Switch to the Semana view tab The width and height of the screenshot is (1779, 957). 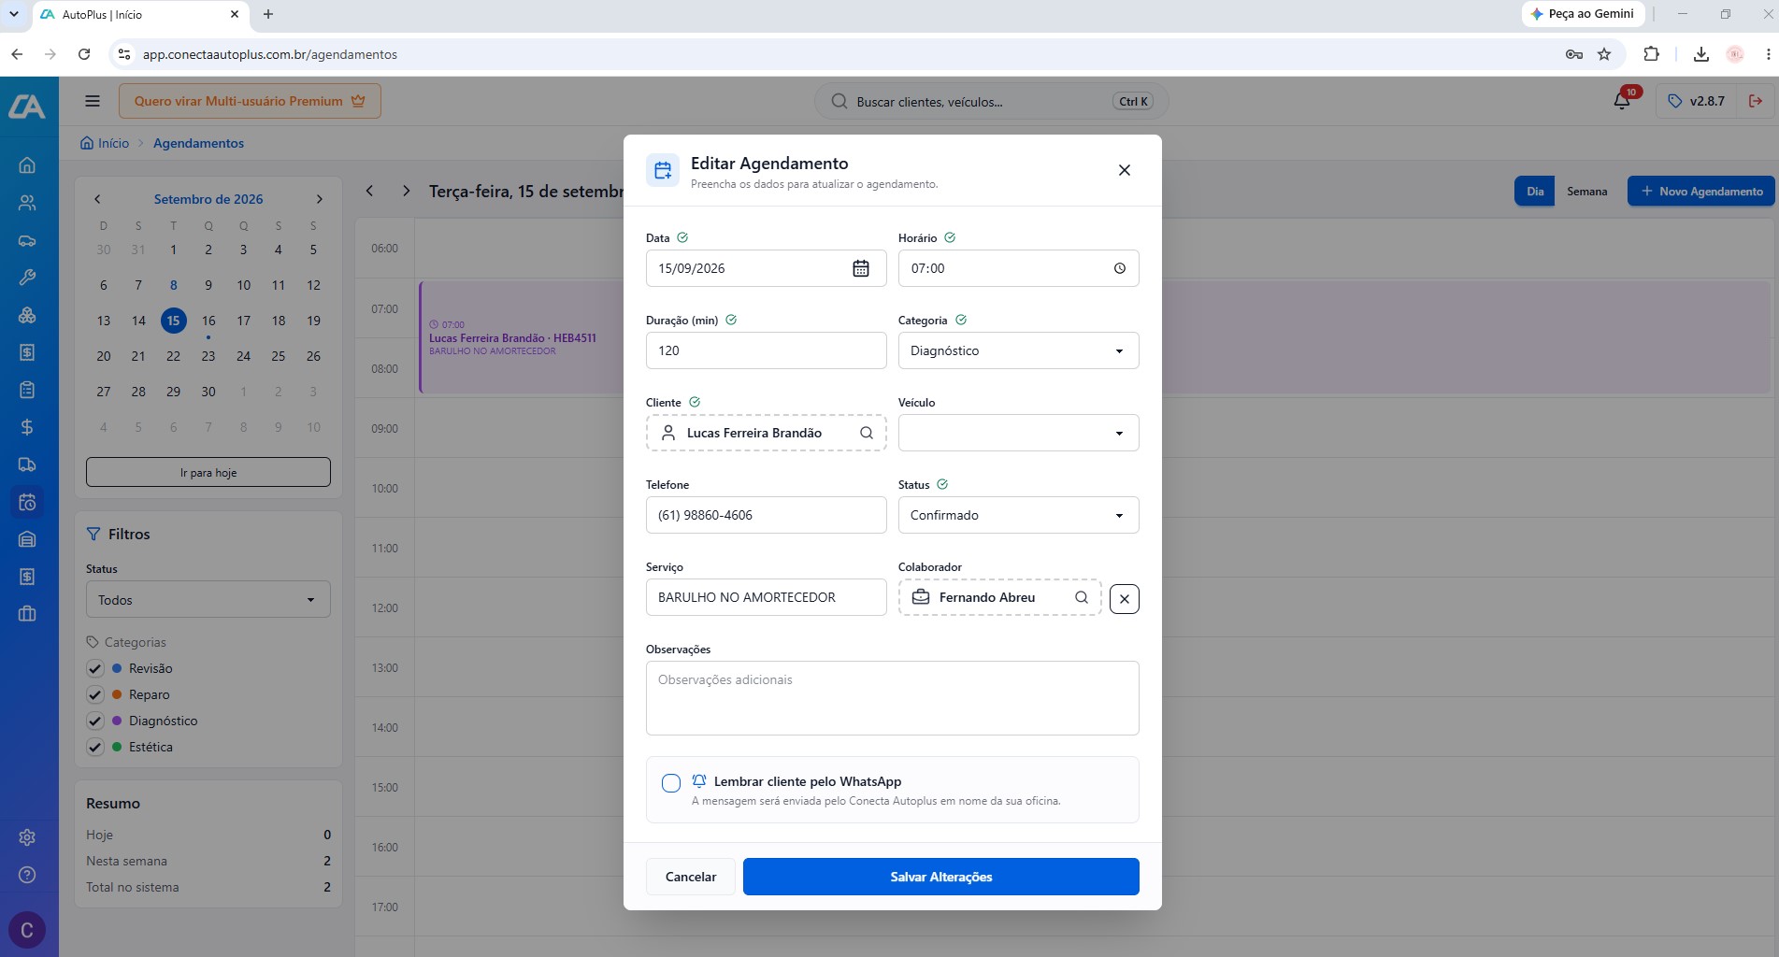pos(1586,191)
